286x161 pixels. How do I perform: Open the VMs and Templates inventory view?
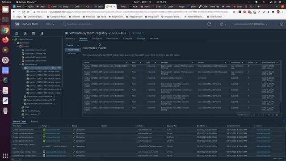pyautogui.click(x=25, y=33)
